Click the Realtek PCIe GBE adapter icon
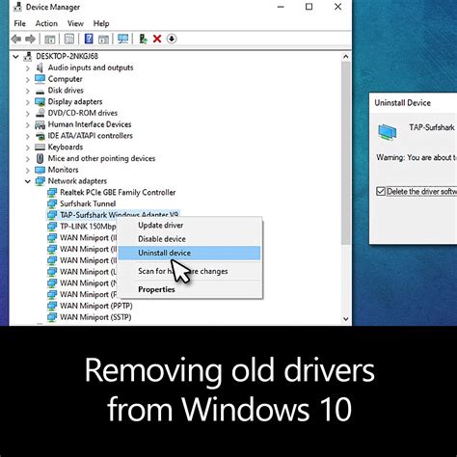Image resolution: width=457 pixels, height=457 pixels. 52,193
